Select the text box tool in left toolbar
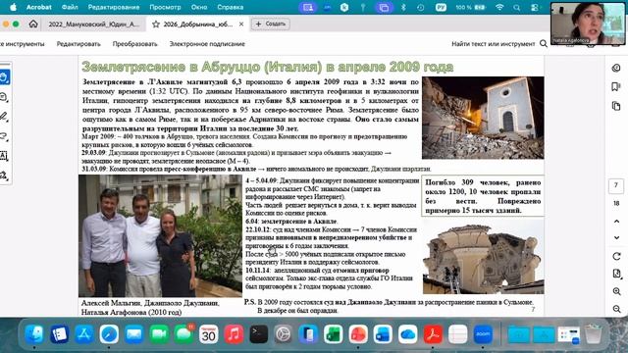 click(x=4, y=156)
